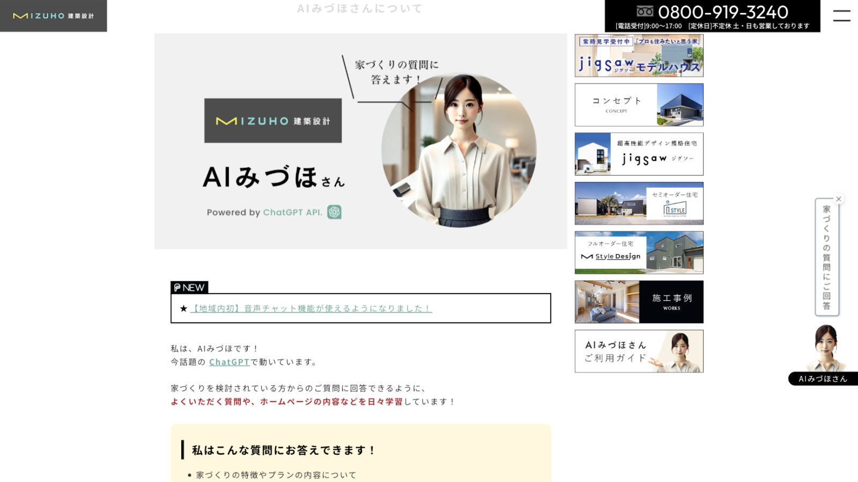Click the 私は、AIみづほです！ text line

[215, 349]
